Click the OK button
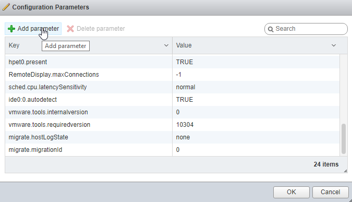 click(x=292, y=192)
